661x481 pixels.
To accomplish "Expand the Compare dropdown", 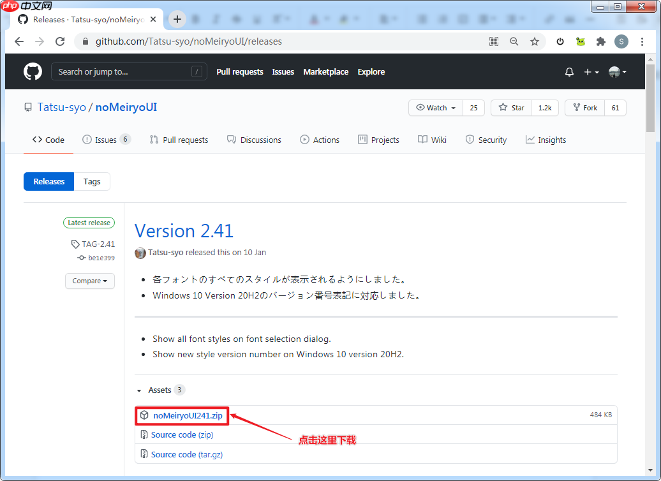I will pyautogui.click(x=89, y=281).
